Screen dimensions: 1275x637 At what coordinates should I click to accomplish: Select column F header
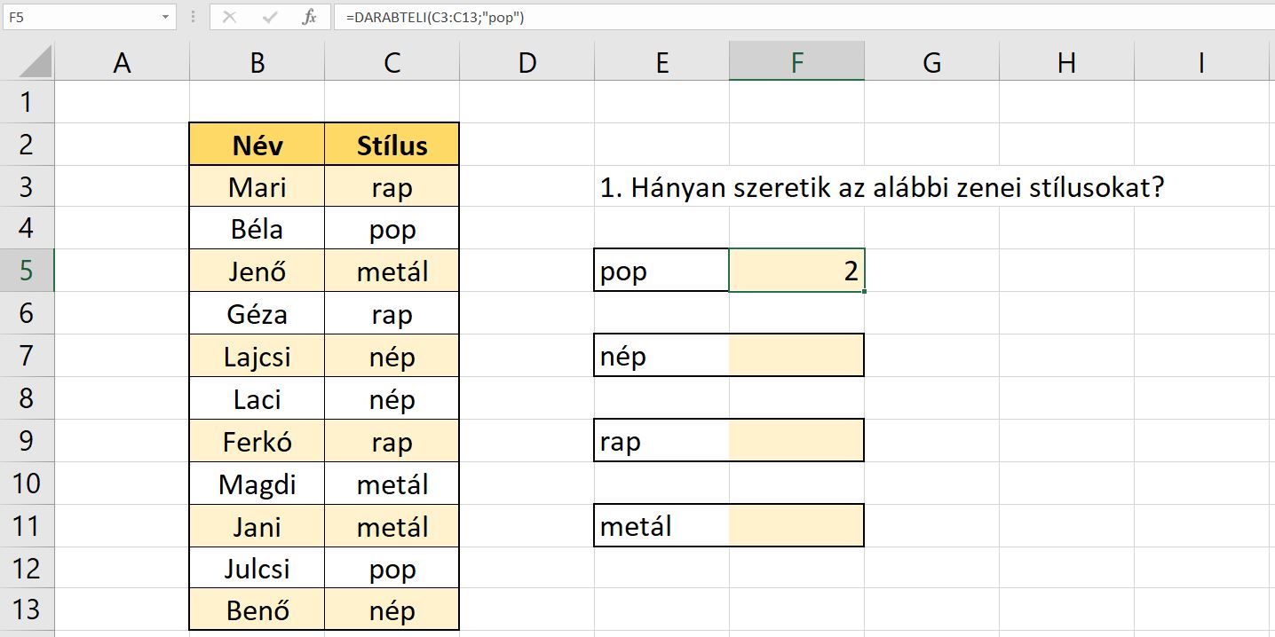(x=796, y=62)
